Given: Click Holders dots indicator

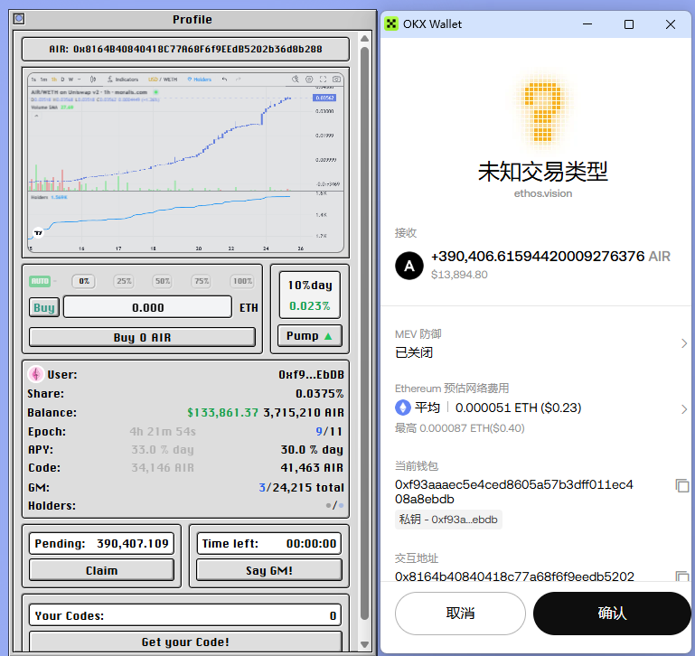Looking at the screenshot, I should point(334,505).
